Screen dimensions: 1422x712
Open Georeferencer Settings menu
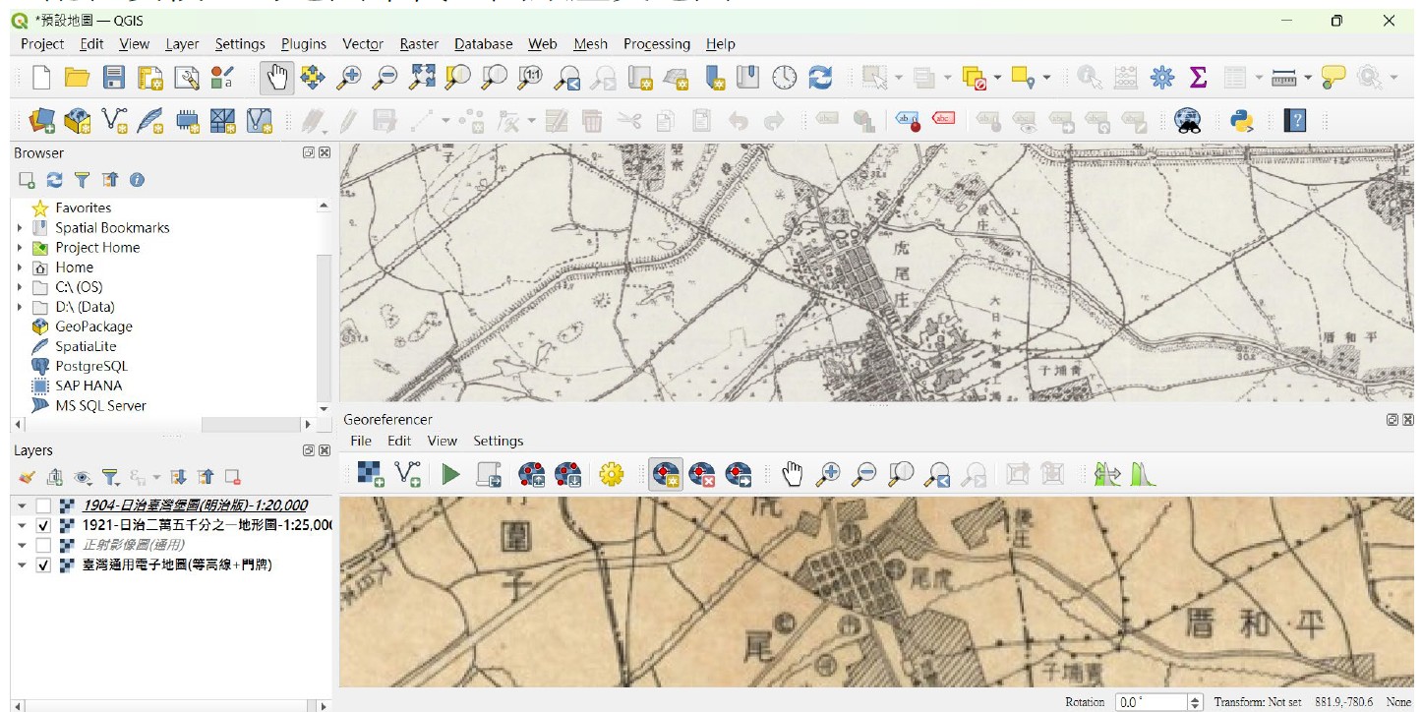[499, 441]
